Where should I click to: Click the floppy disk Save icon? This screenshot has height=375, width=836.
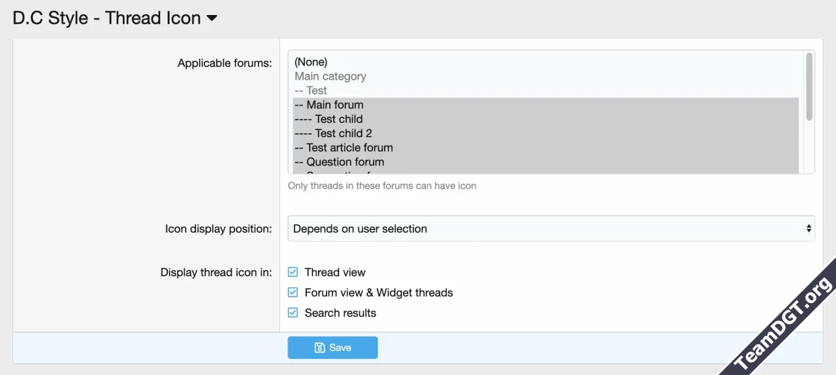319,348
